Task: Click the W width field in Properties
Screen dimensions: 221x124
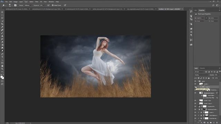Action: tap(200, 18)
